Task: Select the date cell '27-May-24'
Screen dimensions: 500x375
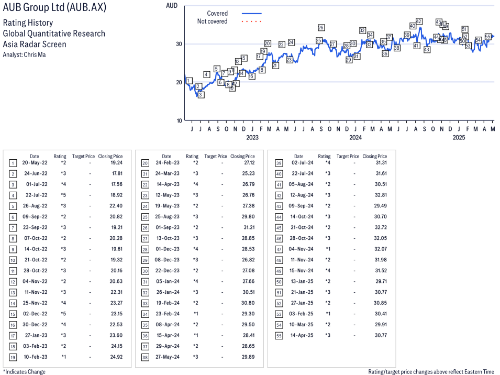Action: point(168,357)
